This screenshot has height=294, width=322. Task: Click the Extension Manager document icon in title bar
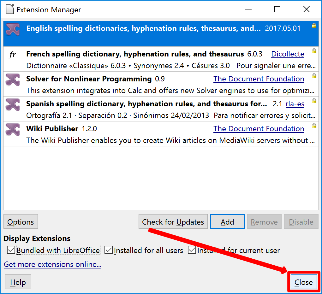click(x=10, y=9)
